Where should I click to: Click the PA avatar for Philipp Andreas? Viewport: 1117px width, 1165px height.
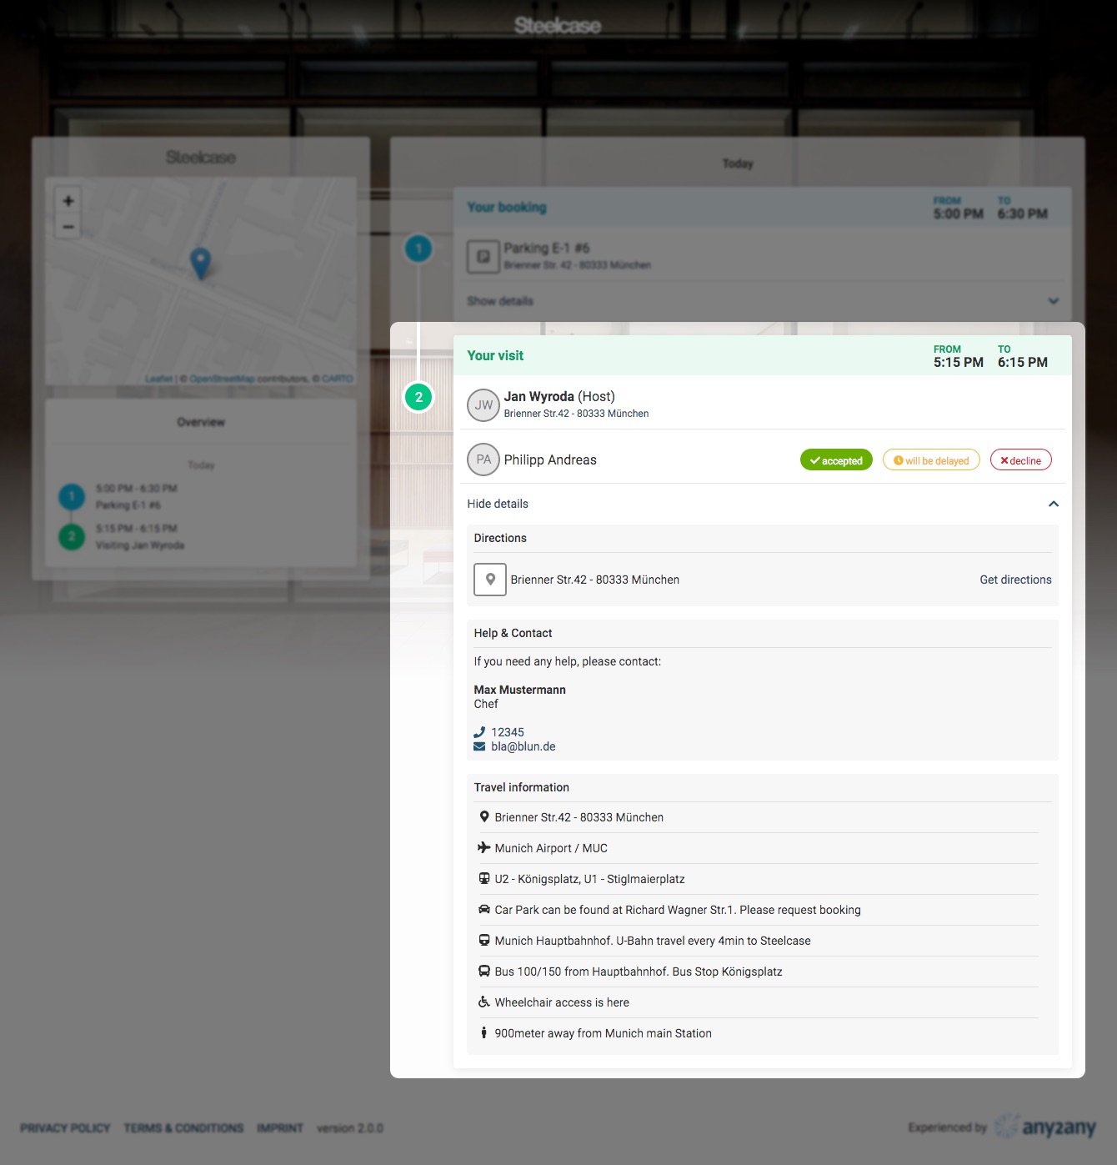pyautogui.click(x=483, y=459)
